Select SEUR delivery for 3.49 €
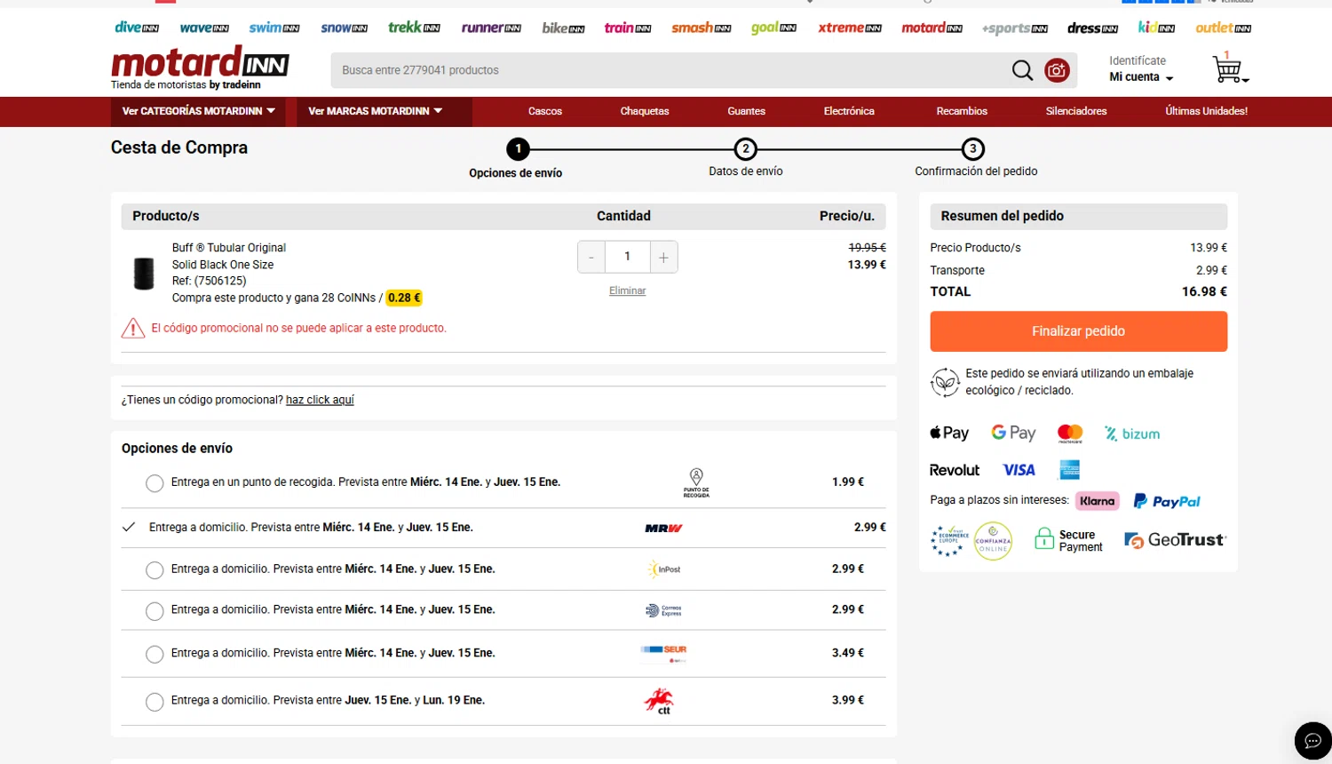 pos(155,655)
